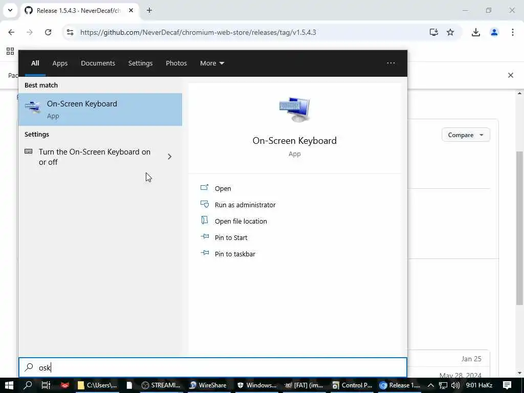Switch to the Apps search tab
524x393 pixels.
(x=60, y=63)
